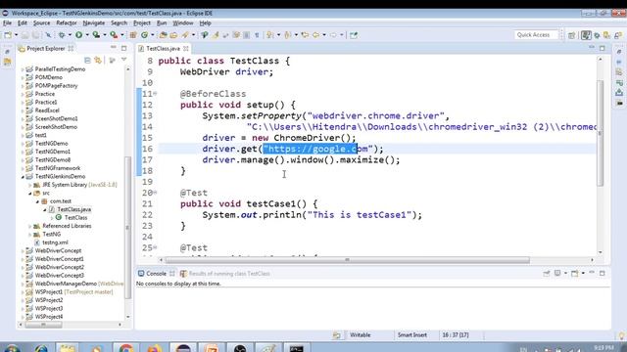Screen dimensions: 627x352
Task: Click the New Java Package toolbar icon
Action: click(x=133, y=35)
